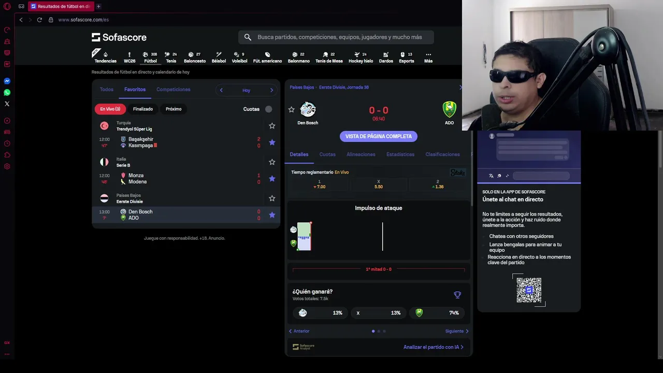Select the Baloncesto sport

point(195,57)
